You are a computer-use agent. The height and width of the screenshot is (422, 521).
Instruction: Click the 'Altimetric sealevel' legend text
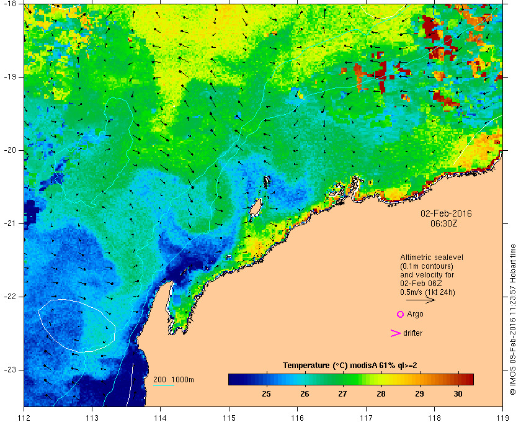coord(431,258)
